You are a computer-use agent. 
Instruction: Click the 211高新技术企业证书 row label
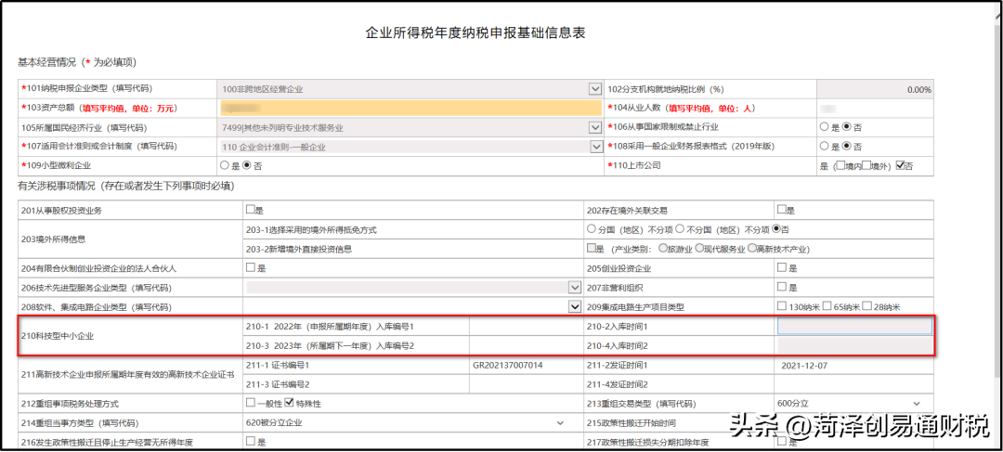128,375
